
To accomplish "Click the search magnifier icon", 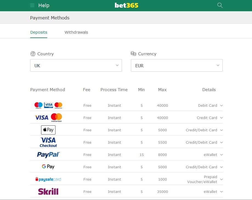I will tap(220, 5).
